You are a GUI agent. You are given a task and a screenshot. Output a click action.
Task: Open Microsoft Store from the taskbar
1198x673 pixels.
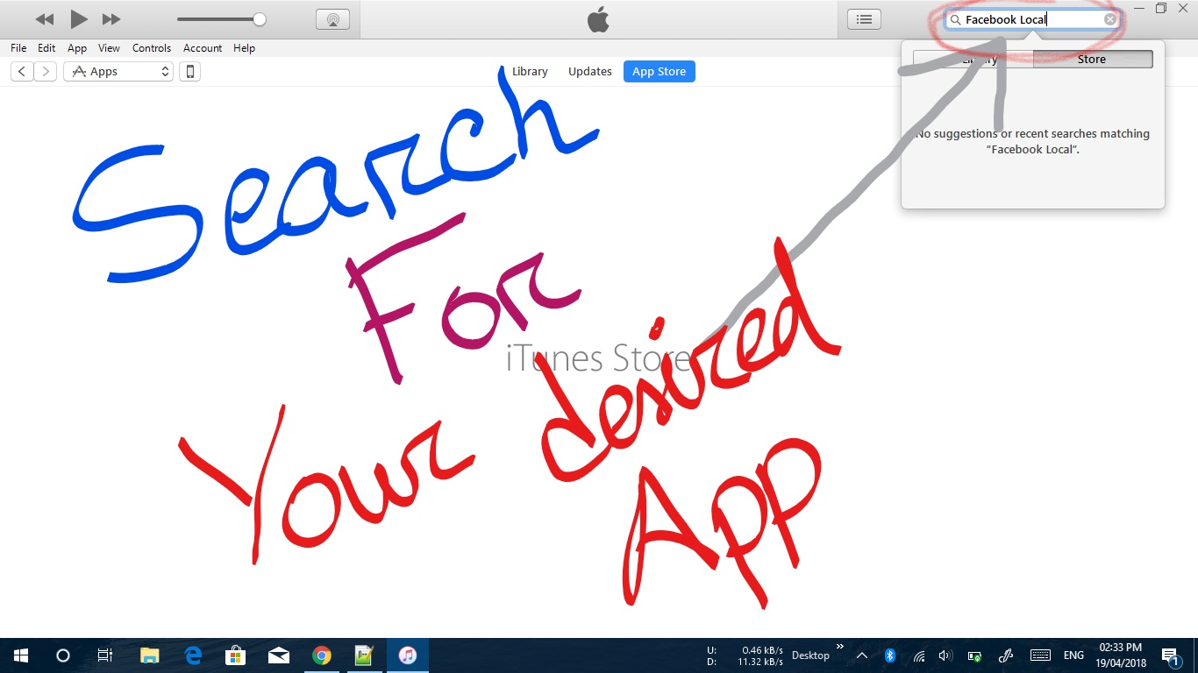pyautogui.click(x=236, y=655)
